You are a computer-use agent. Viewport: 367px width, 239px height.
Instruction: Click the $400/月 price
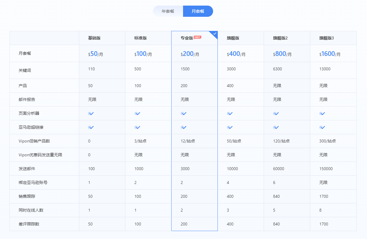click(236, 54)
